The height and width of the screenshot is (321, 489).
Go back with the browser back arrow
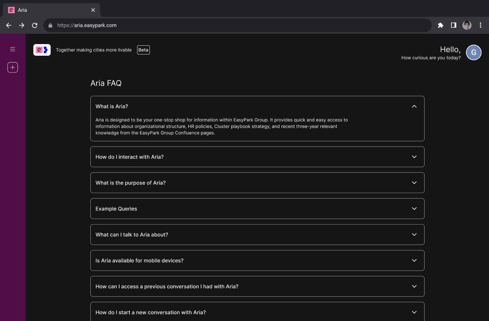pos(9,25)
